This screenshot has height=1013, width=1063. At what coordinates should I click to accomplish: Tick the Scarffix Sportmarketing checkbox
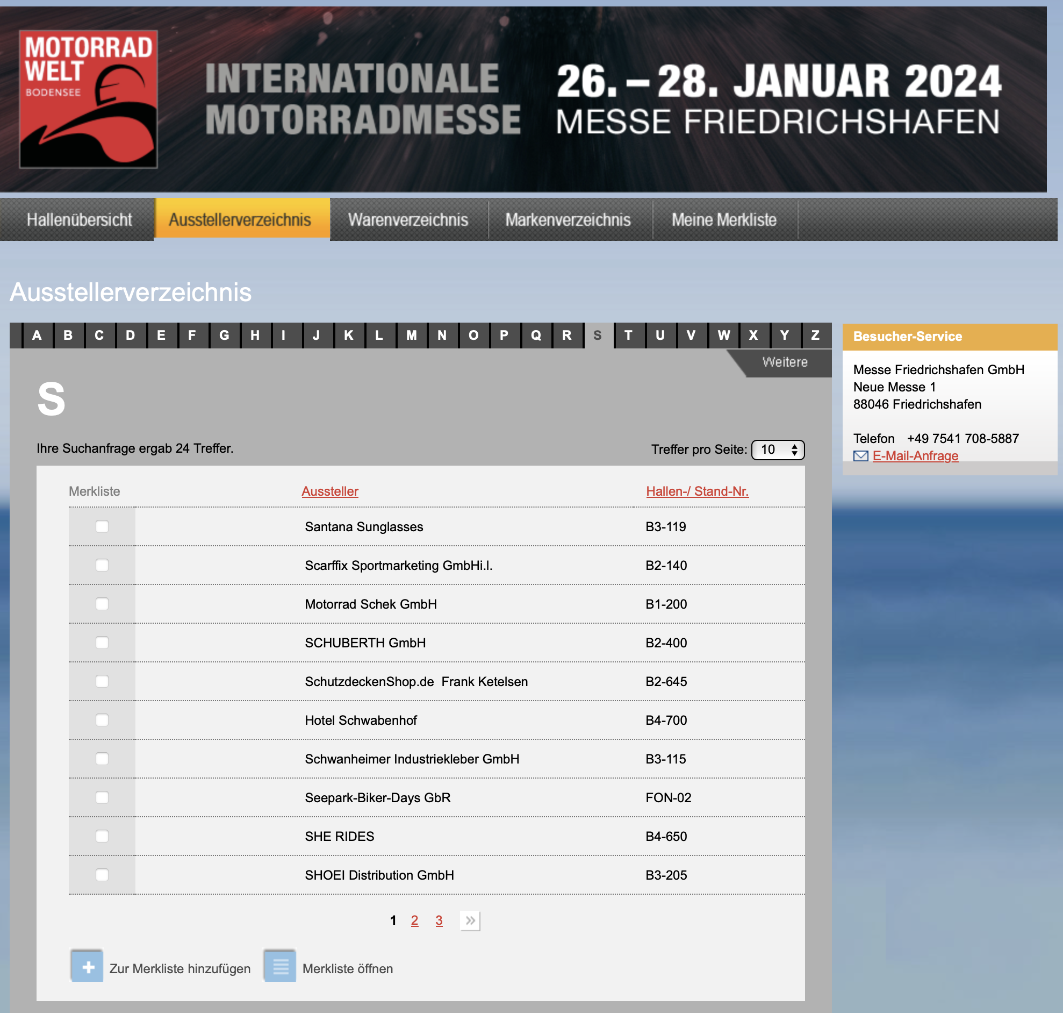tap(102, 565)
